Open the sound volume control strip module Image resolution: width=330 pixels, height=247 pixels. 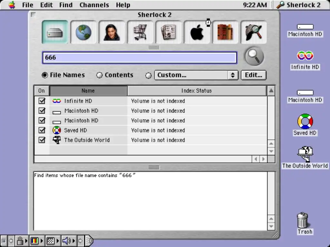[69, 241]
